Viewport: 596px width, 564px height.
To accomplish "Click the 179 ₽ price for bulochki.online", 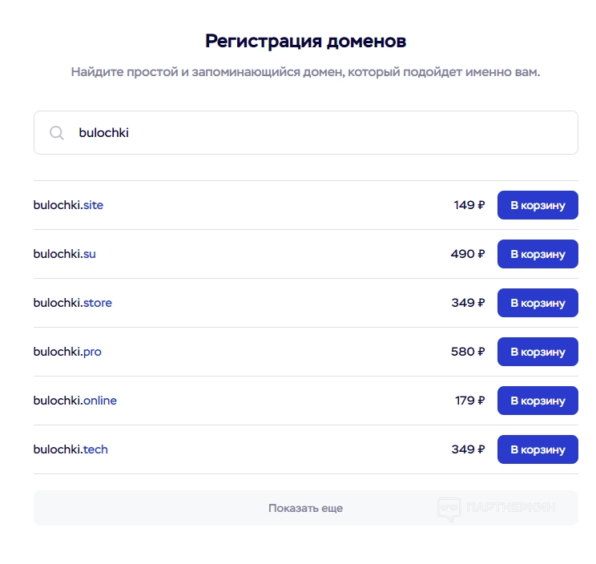I will pos(469,401).
